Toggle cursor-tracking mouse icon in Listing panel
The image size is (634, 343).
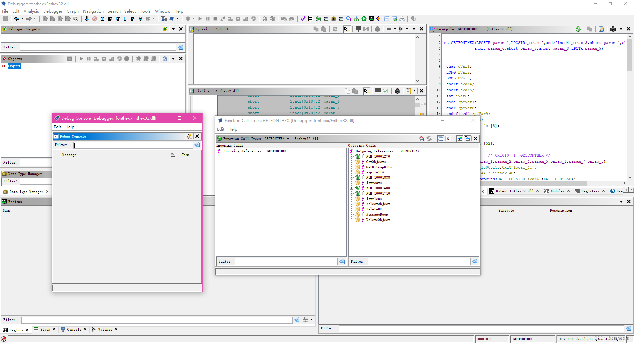tap(366, 91)
